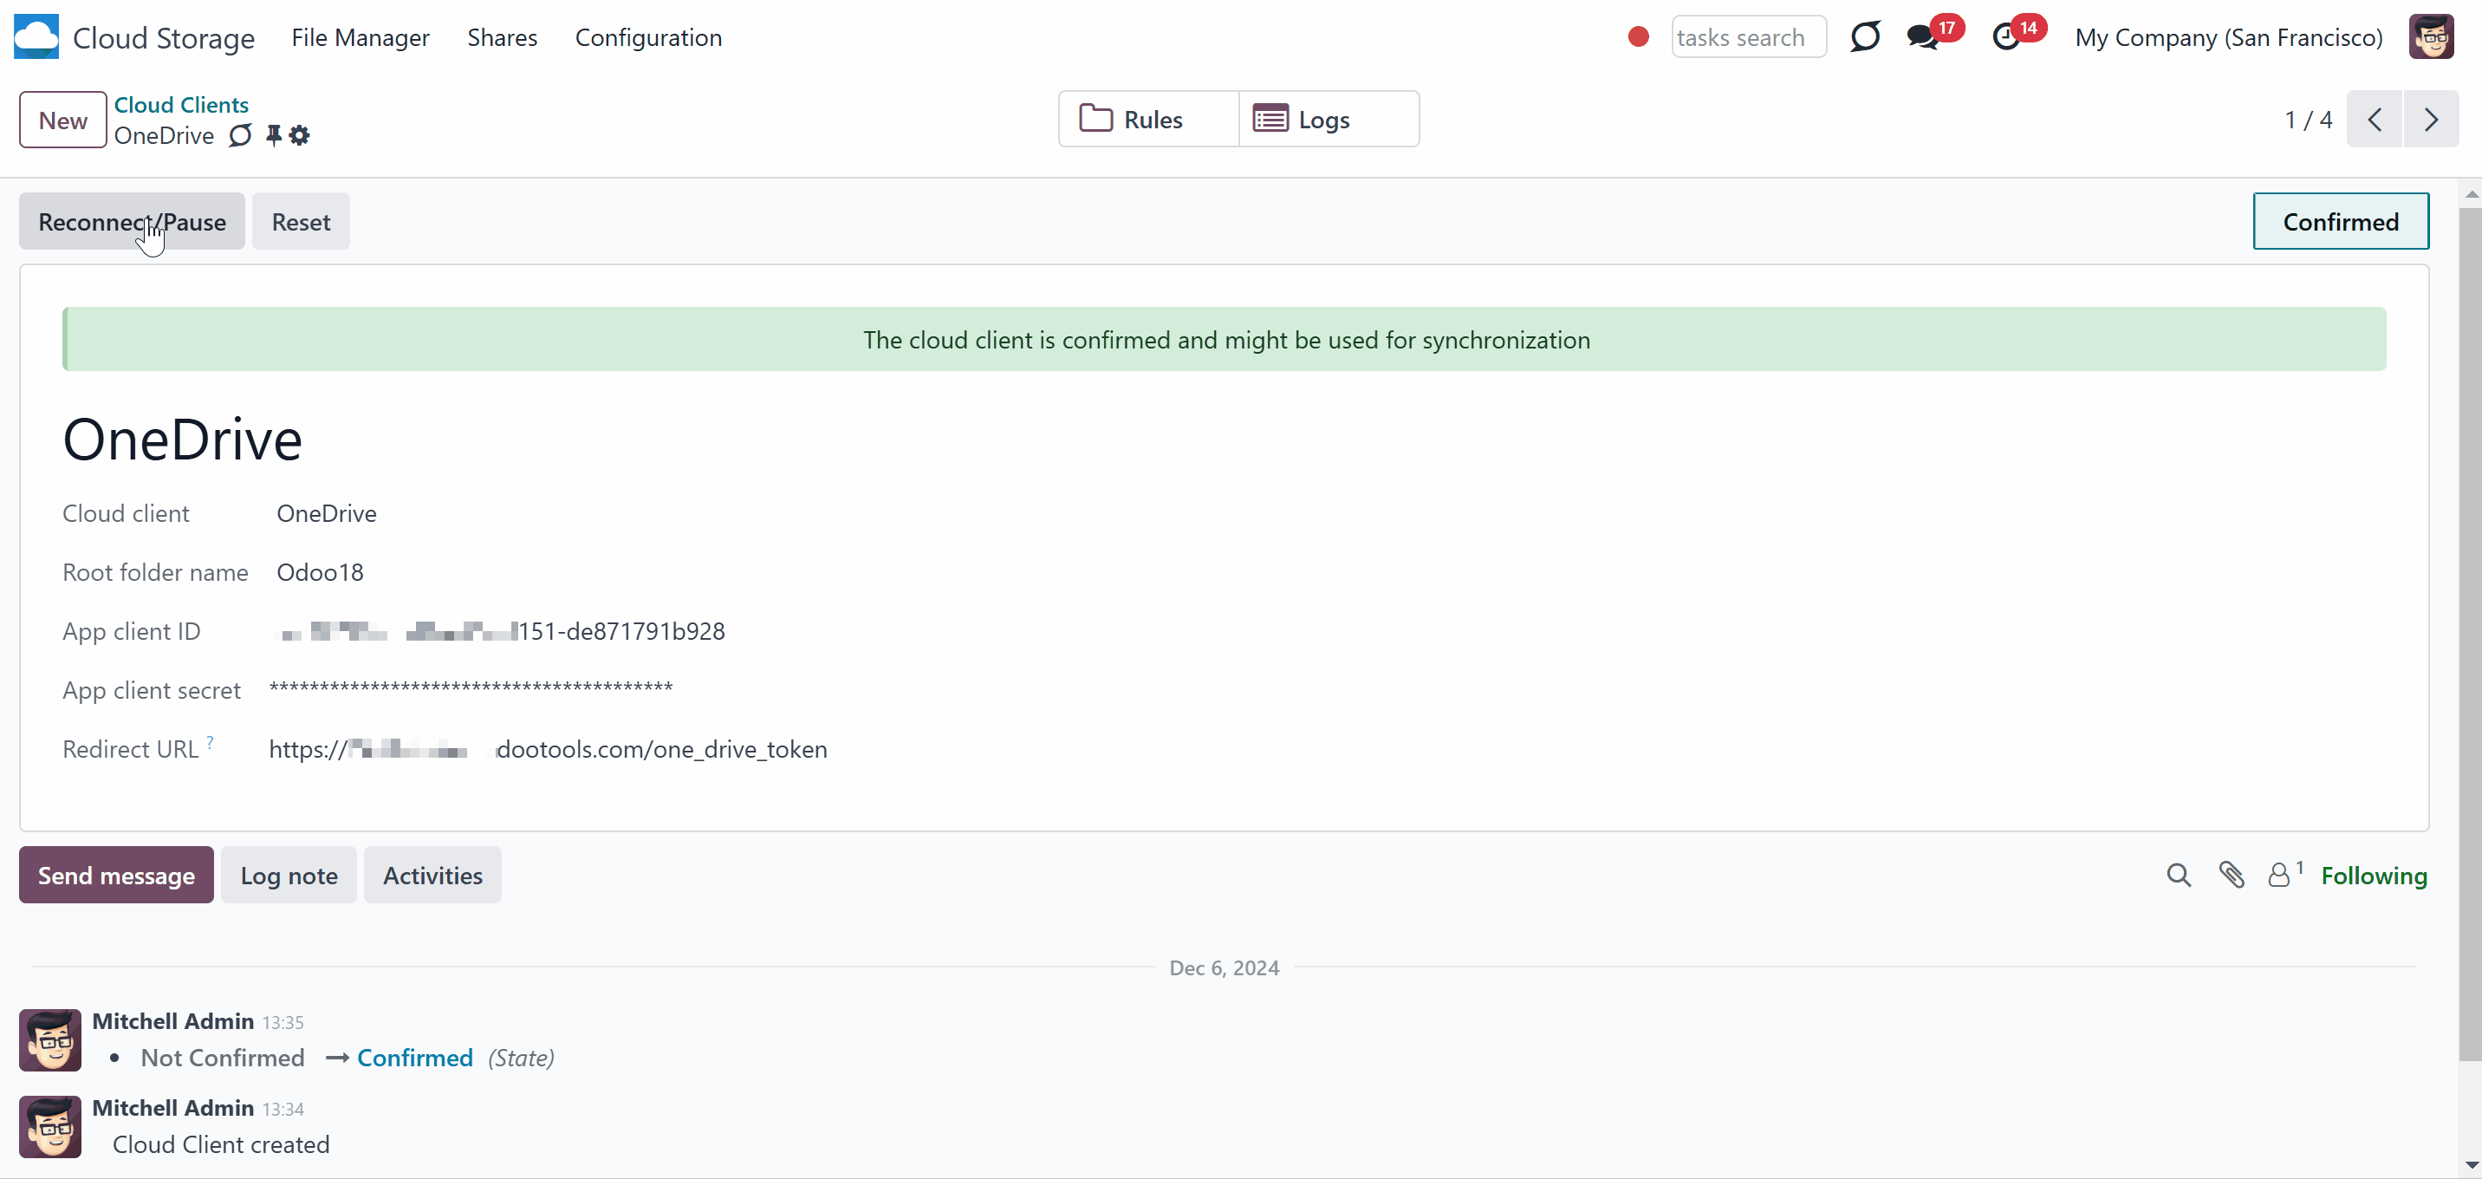The height and width of the screenshot is (1179, 2482).
Task: Open the Shares menu
Action: coord(502,36)
